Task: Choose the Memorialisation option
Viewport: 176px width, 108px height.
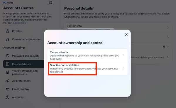Action: point(87,55)
